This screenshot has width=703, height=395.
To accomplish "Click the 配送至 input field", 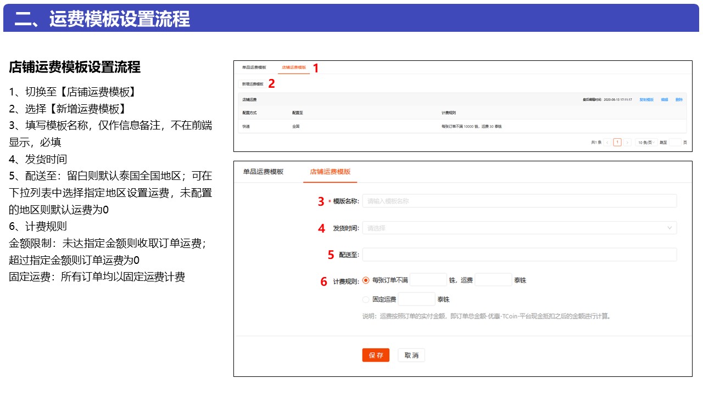I will tap(519, 255).
